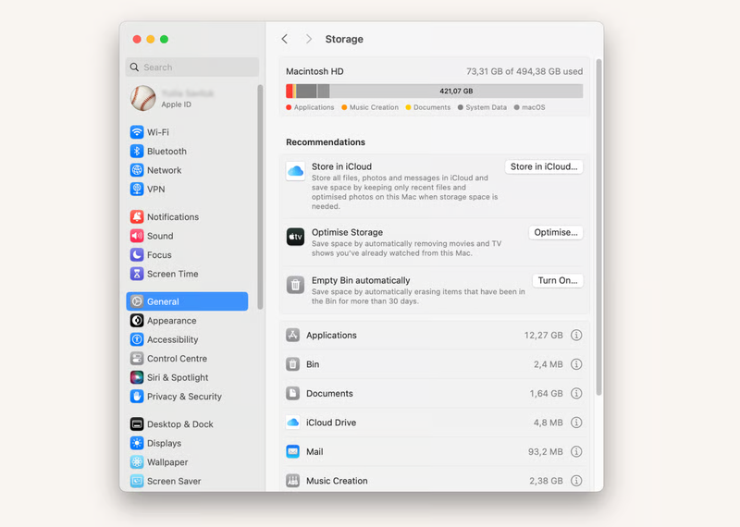The height and width of the screenshot is (527, 740).
Task: Show info for Bin storage
Action: click(x=576, y=364)
